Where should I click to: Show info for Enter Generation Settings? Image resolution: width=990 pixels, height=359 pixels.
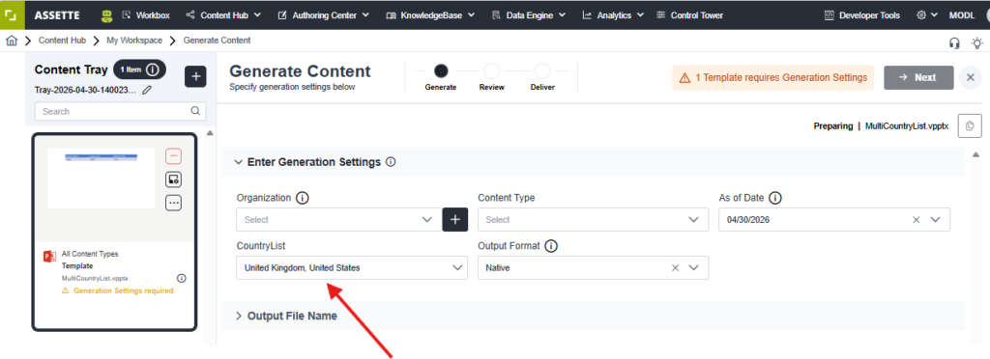pos(391,162)
